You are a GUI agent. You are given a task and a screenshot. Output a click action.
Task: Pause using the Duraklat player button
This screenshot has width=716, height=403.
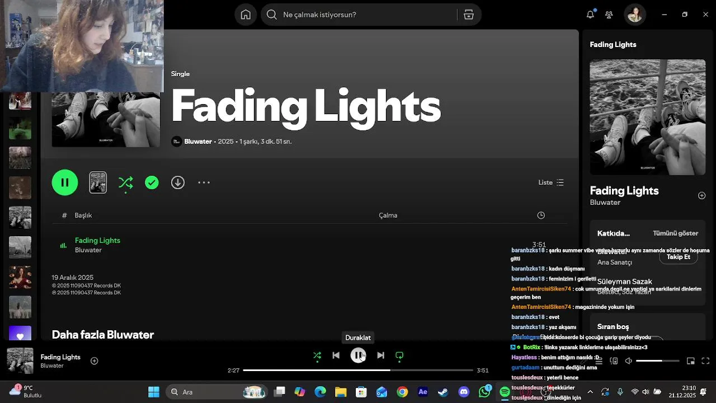[x=358, y=355]
